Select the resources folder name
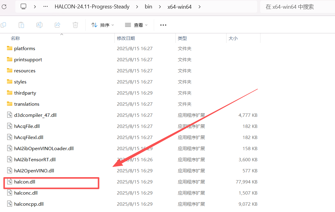The width and height of the screenshot is (335, 212). (25, 71)
